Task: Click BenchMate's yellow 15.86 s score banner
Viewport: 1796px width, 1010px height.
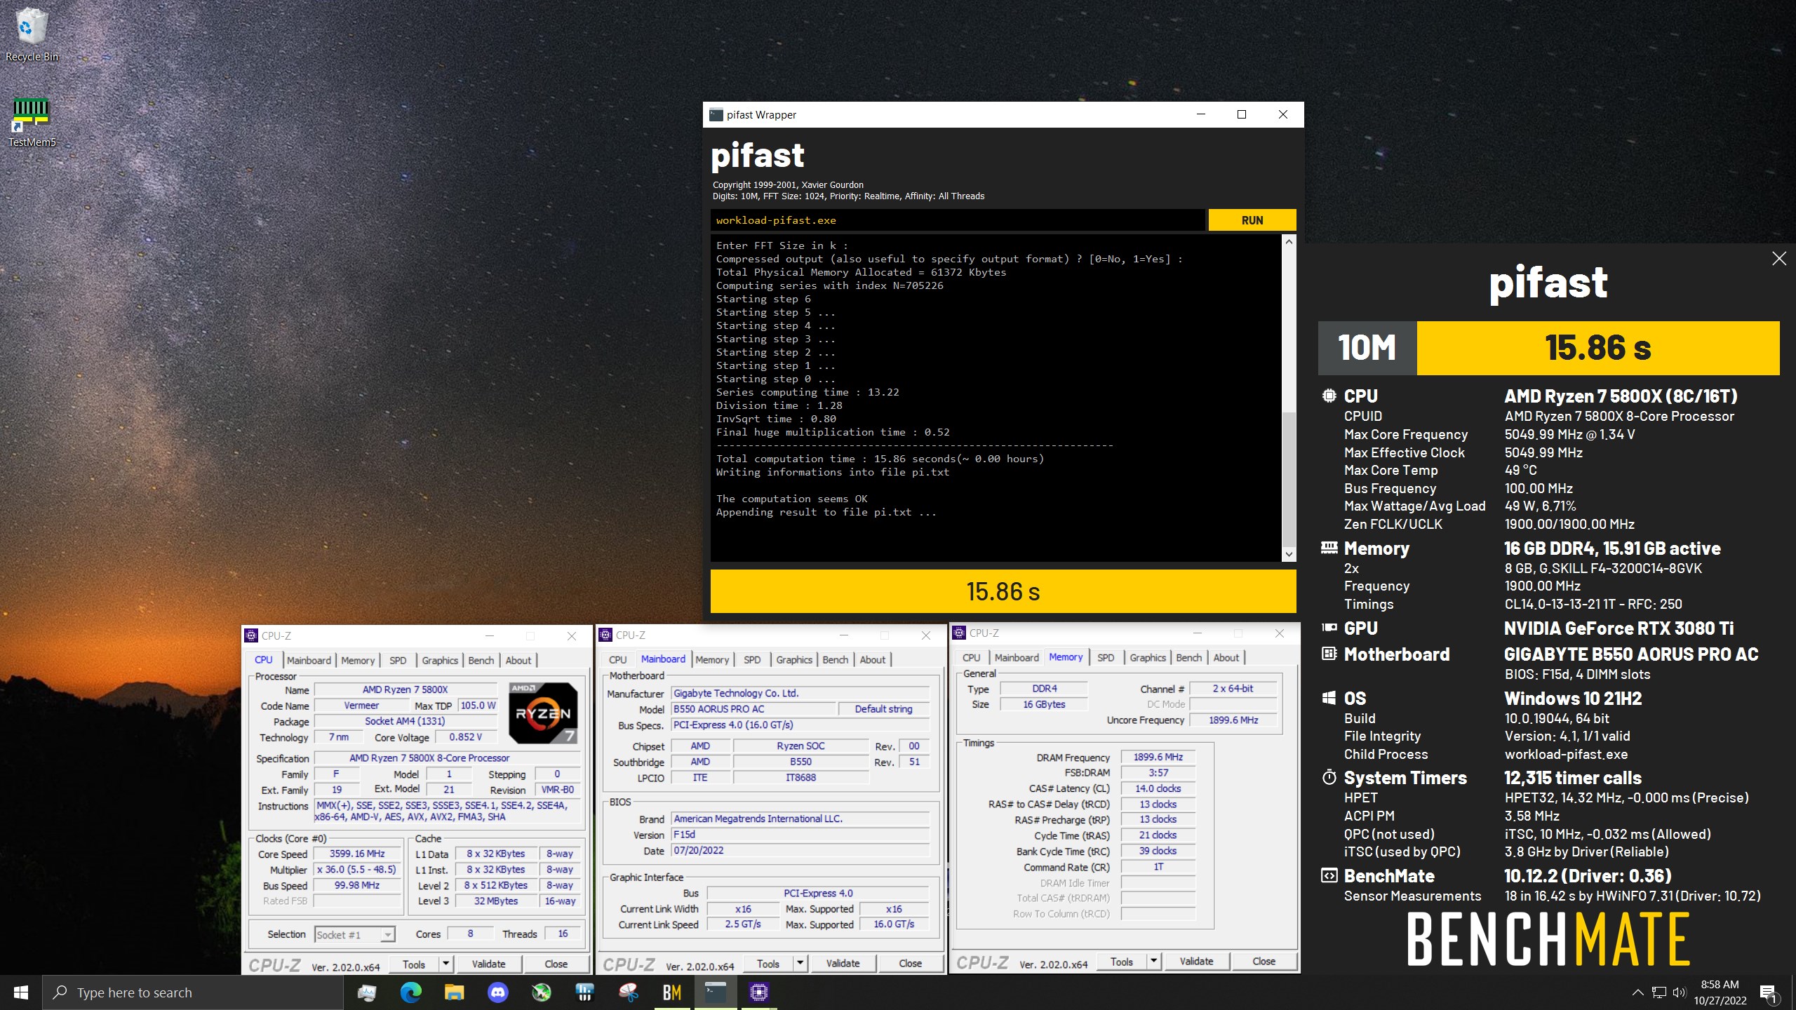Action: pyautogui.click(x=1598, y=348)
